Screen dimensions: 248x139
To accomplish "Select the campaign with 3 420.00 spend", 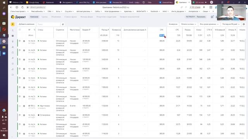I will pos(20,59).
